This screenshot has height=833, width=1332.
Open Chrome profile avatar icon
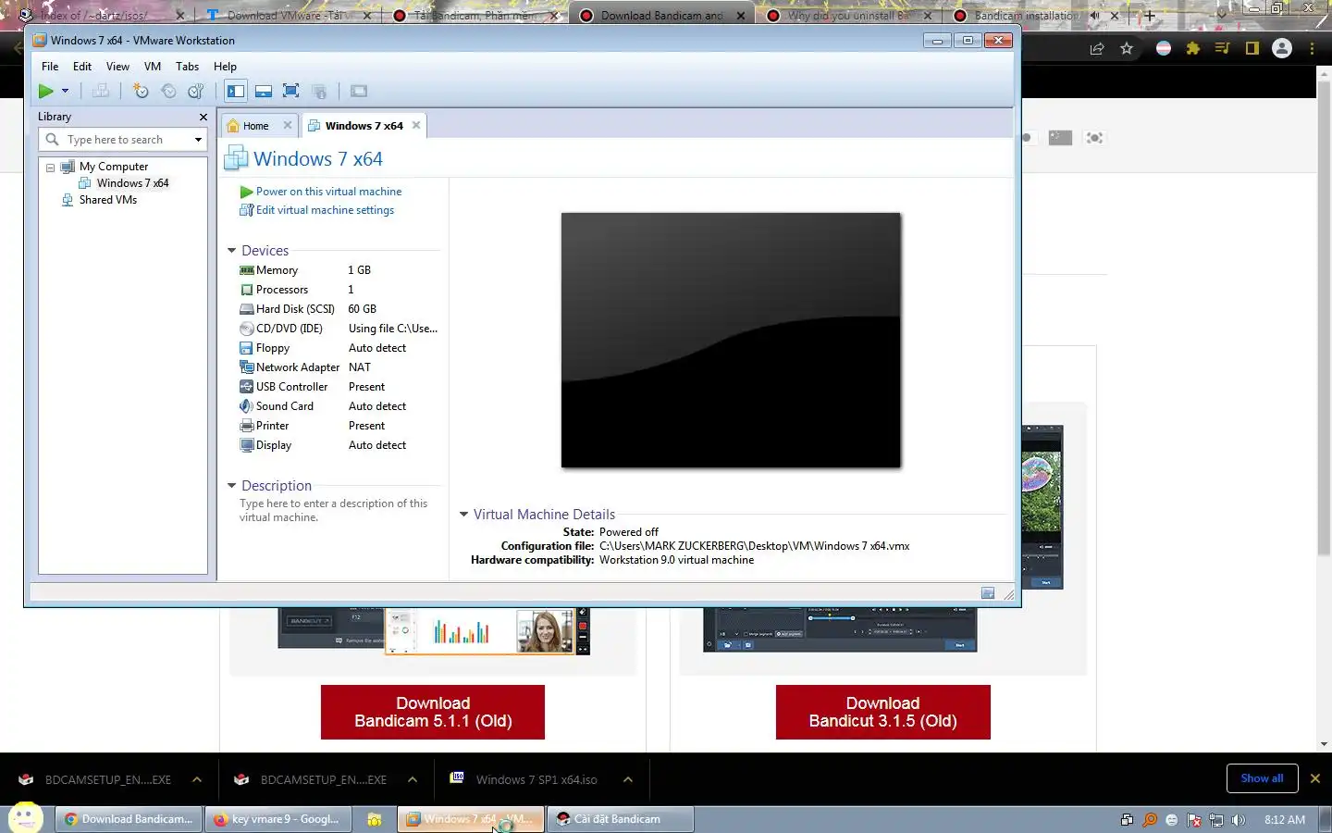1282,48
